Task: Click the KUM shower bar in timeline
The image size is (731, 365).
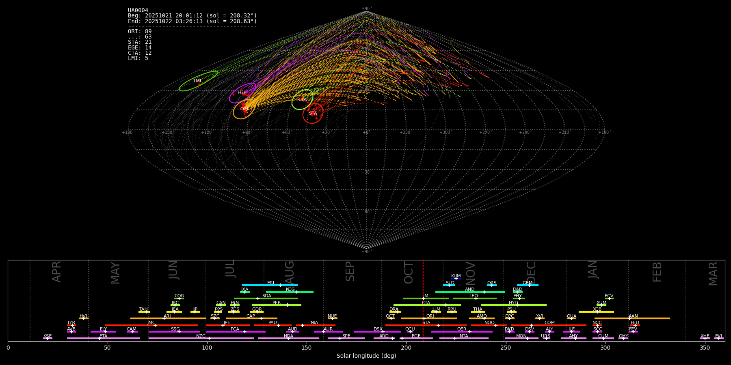Action: (456, 279)
